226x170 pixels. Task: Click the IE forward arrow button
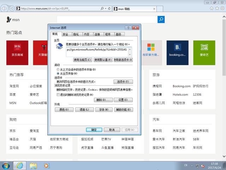[x=12, y=8]
